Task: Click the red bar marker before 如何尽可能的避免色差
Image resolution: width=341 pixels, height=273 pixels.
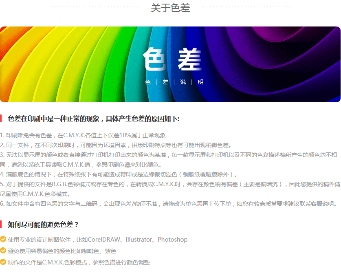Action: coord(1,224)
